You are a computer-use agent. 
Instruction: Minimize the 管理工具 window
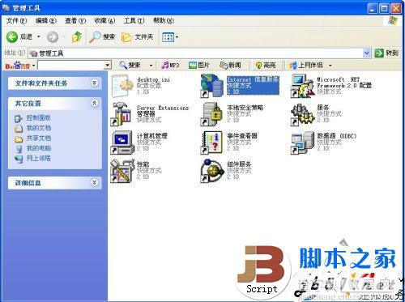[x=373, y=8]
